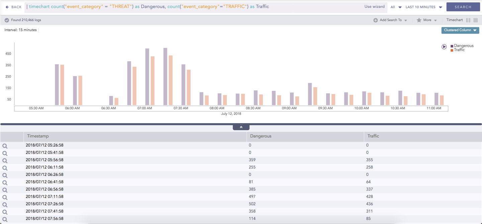Click magnifier icon for 07:11:58 timestamp row
This screenshot has width=482, height=224.
[5, 197]
